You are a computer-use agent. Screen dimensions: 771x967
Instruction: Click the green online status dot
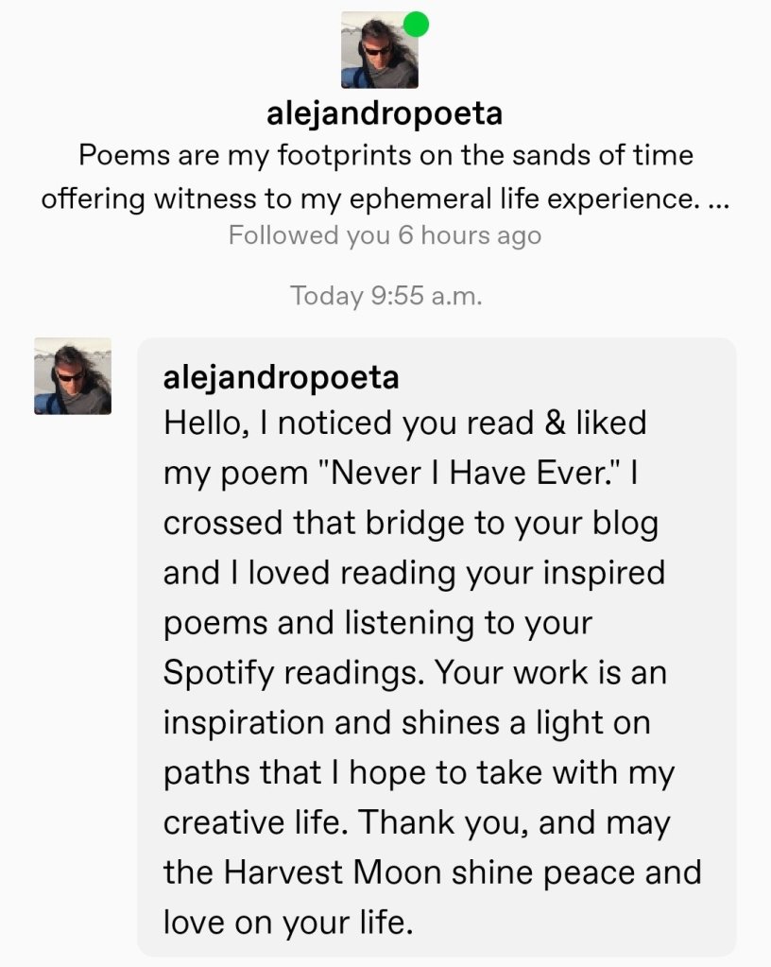pos(416,25)
